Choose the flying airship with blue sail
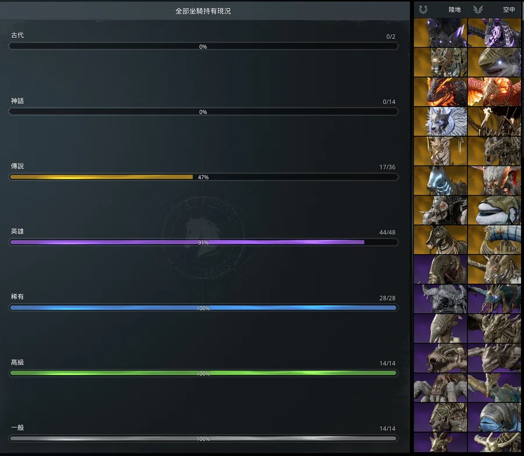 point(494,240)
